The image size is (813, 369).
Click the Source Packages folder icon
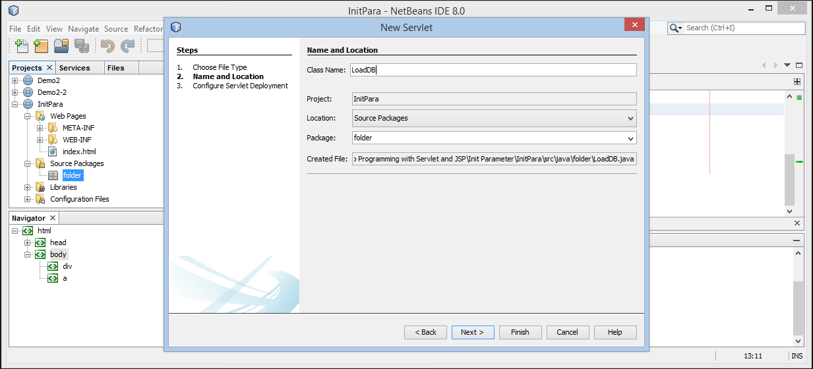point(40,163)
